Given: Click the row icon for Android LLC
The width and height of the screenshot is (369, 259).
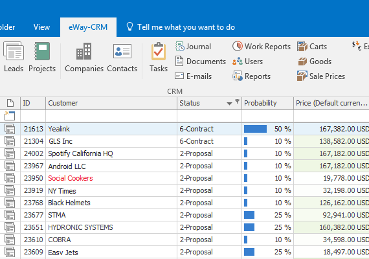Looking at the screenshot, I should [x=10, y=166].
